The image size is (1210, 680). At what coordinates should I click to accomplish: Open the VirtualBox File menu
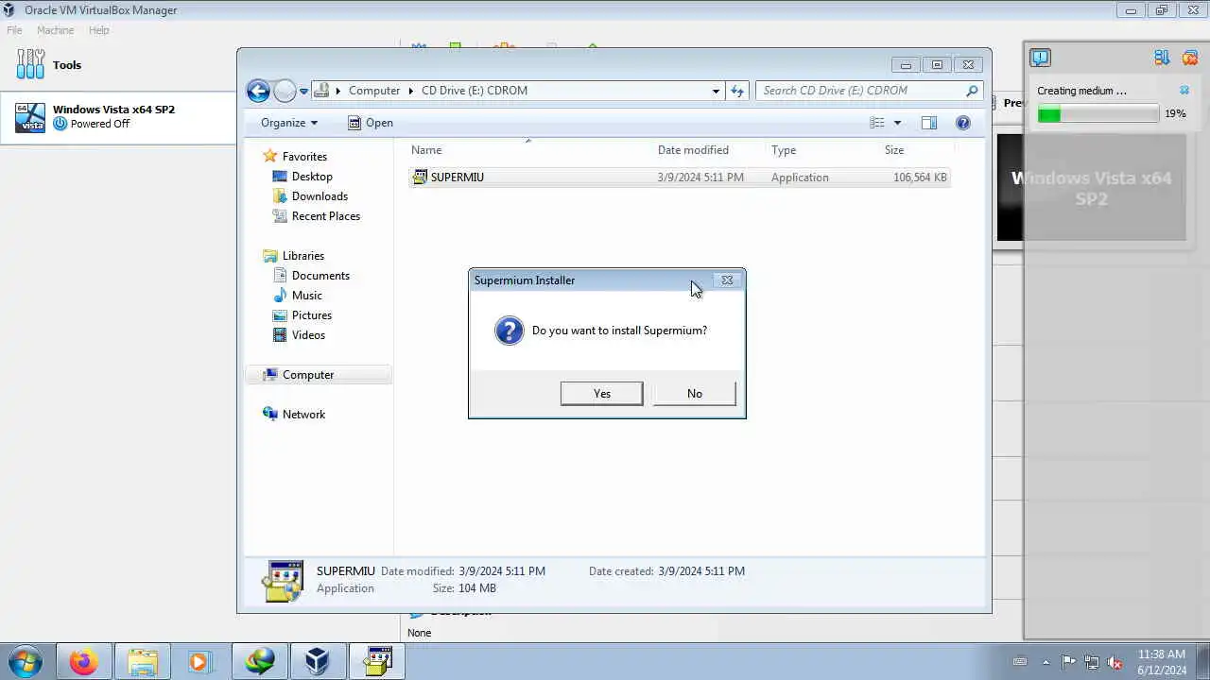(x=15, y=30)
